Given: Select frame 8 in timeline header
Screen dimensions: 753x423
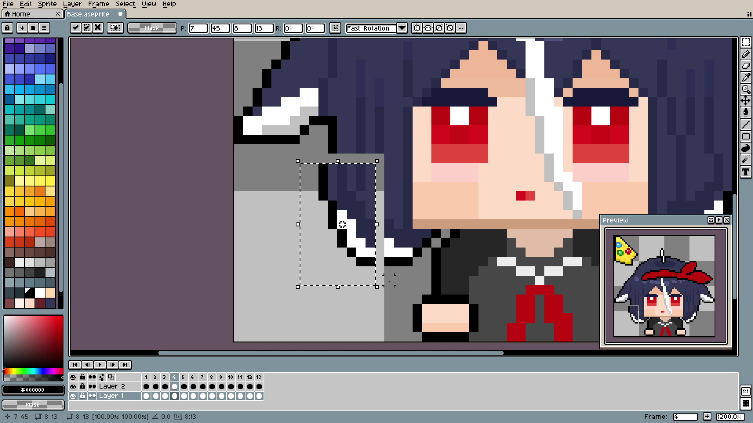Looking at the screenshot, I should [211, 377].
